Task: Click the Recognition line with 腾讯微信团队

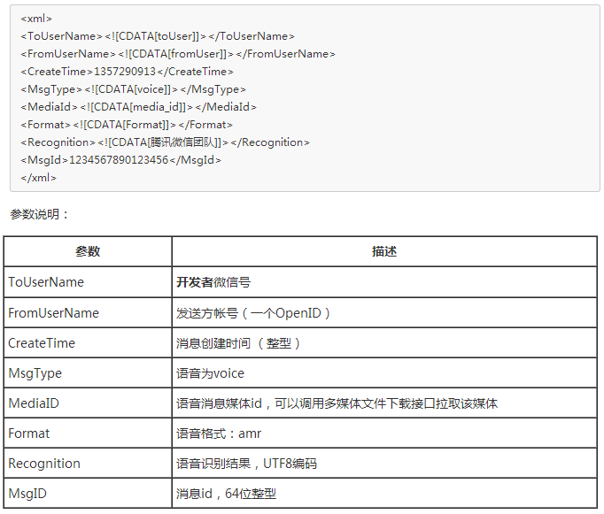Action: pyautogui.click(x=165, y=142)
